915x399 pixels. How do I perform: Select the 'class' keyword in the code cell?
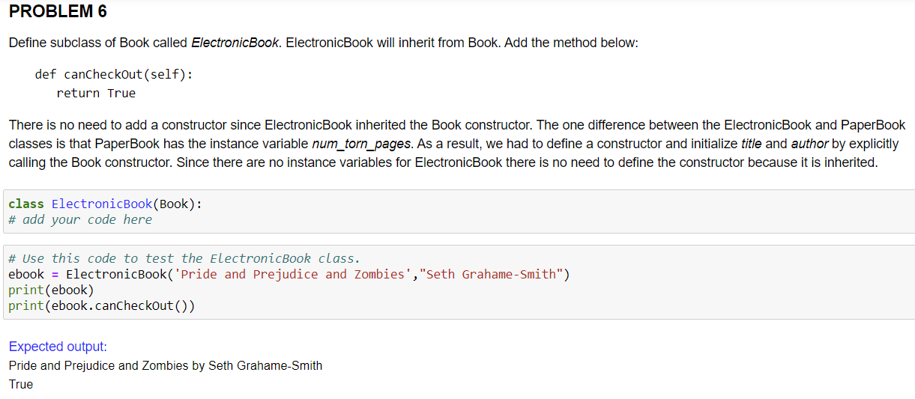pos(26,204)
